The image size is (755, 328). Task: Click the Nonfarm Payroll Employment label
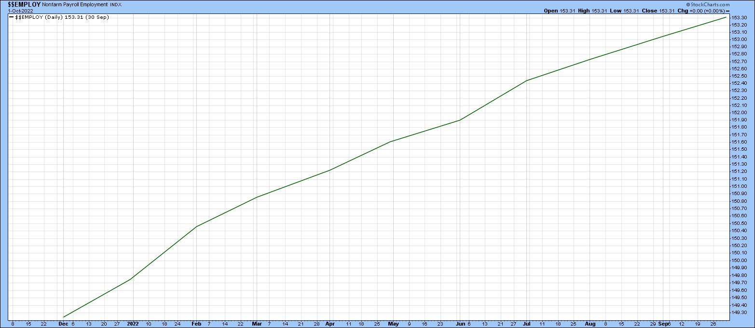[x=75, y=4]
